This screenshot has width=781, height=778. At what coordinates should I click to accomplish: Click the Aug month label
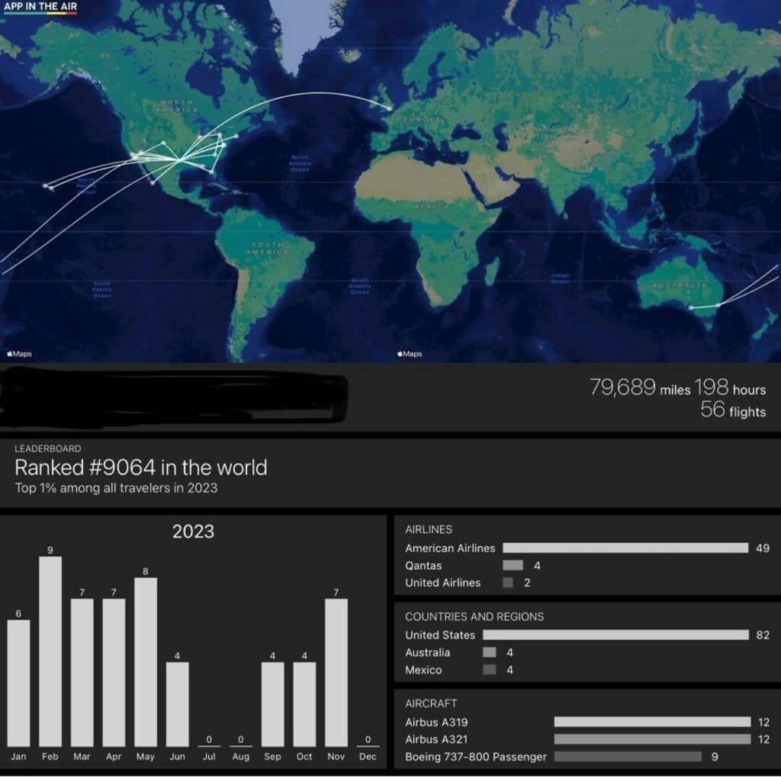click(240, 757)
